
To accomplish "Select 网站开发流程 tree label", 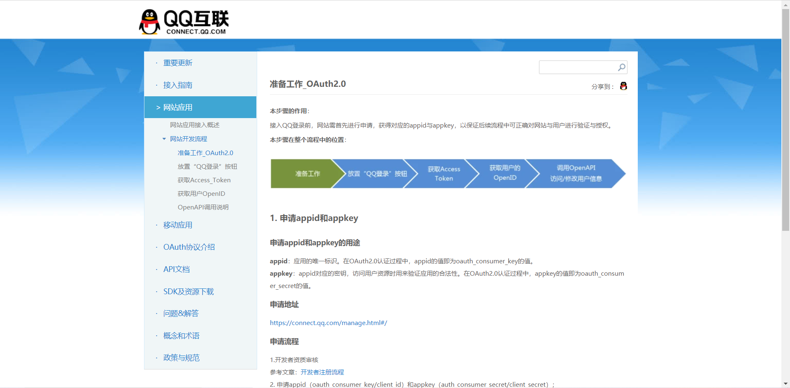I will pos(188,139).
